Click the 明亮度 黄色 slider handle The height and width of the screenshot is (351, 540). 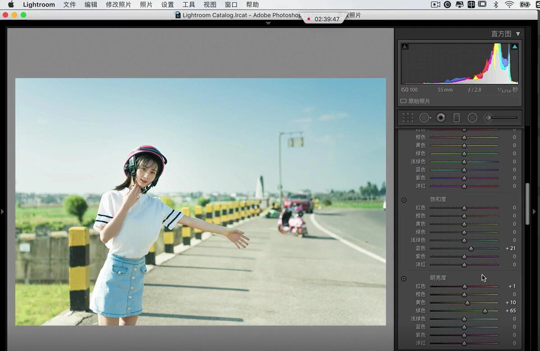[x=467, y=303]
